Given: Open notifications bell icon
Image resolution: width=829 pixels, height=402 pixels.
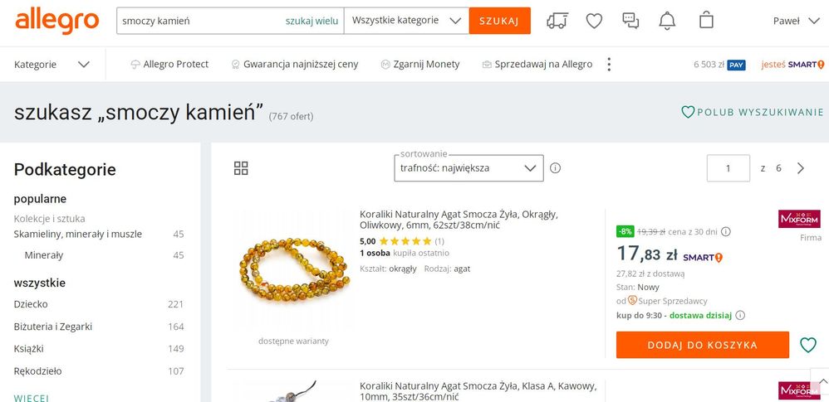Looking at the screenshot, I should [667, 21].
